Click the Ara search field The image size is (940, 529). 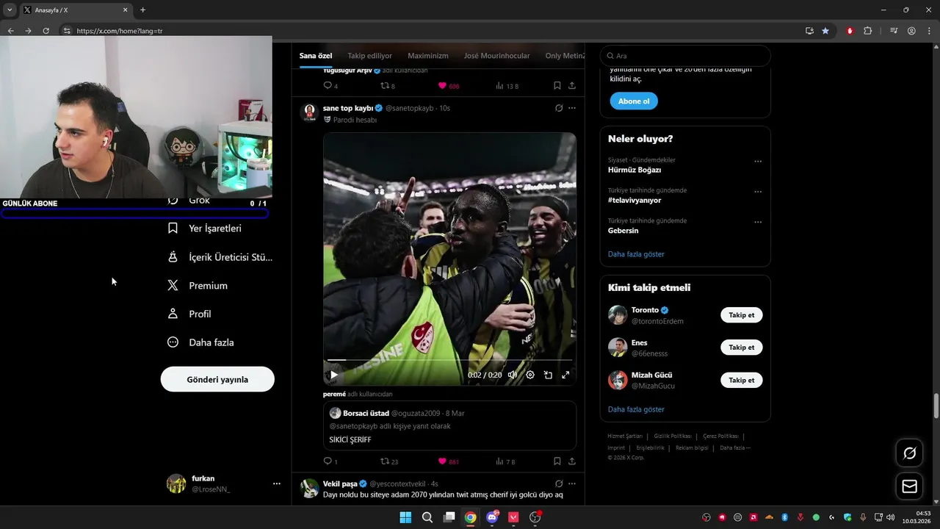685,56
